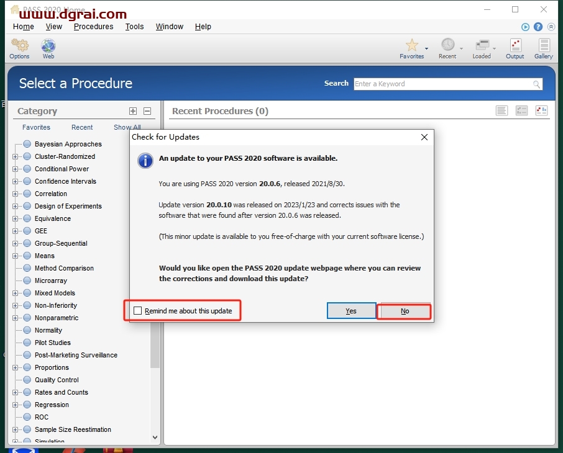Open the Output toolbar icon
The height and width of the screenshot is (453, 563).
click(x=515, y=45)
